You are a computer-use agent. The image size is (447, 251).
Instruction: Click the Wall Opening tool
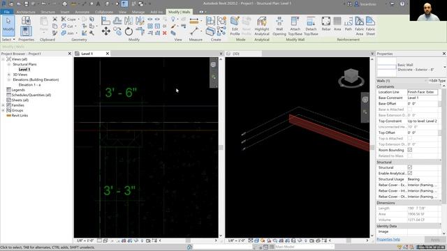click(x=279, y=26)
